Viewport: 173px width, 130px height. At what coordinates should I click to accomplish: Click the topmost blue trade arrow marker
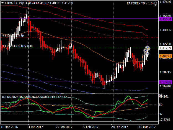click(x=147, y=48)
